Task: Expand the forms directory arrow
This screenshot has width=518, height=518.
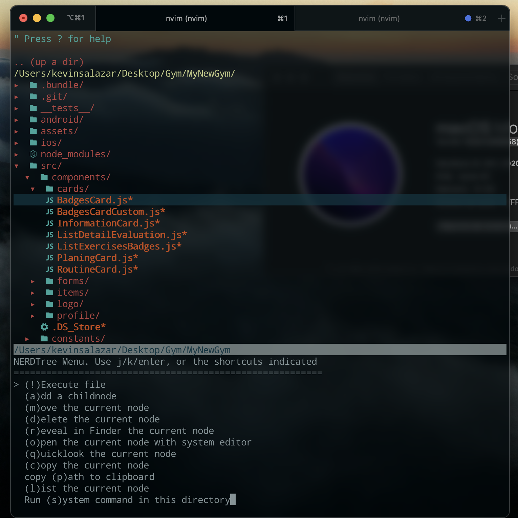Action: 33,281
